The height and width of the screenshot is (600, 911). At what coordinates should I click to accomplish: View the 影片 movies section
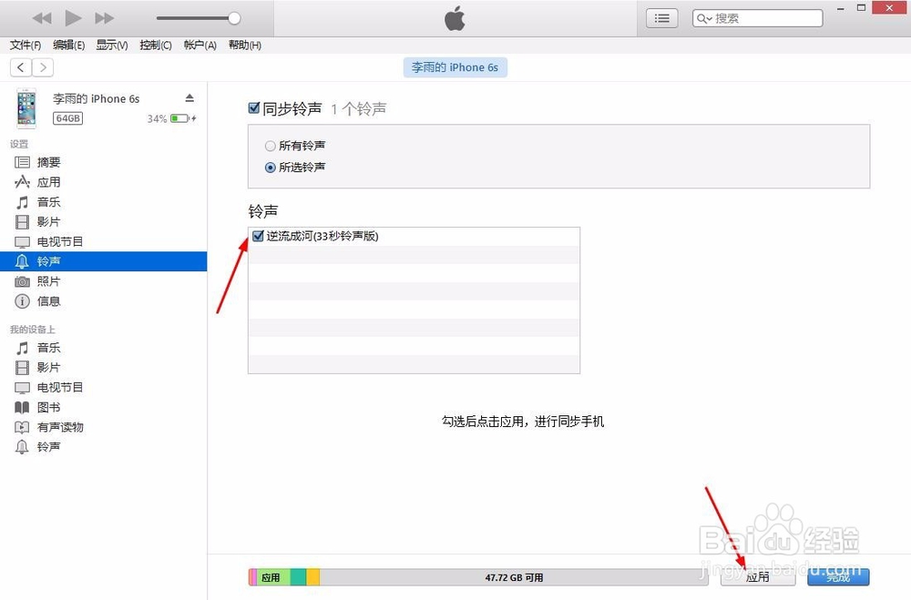[x=49, y=221]
